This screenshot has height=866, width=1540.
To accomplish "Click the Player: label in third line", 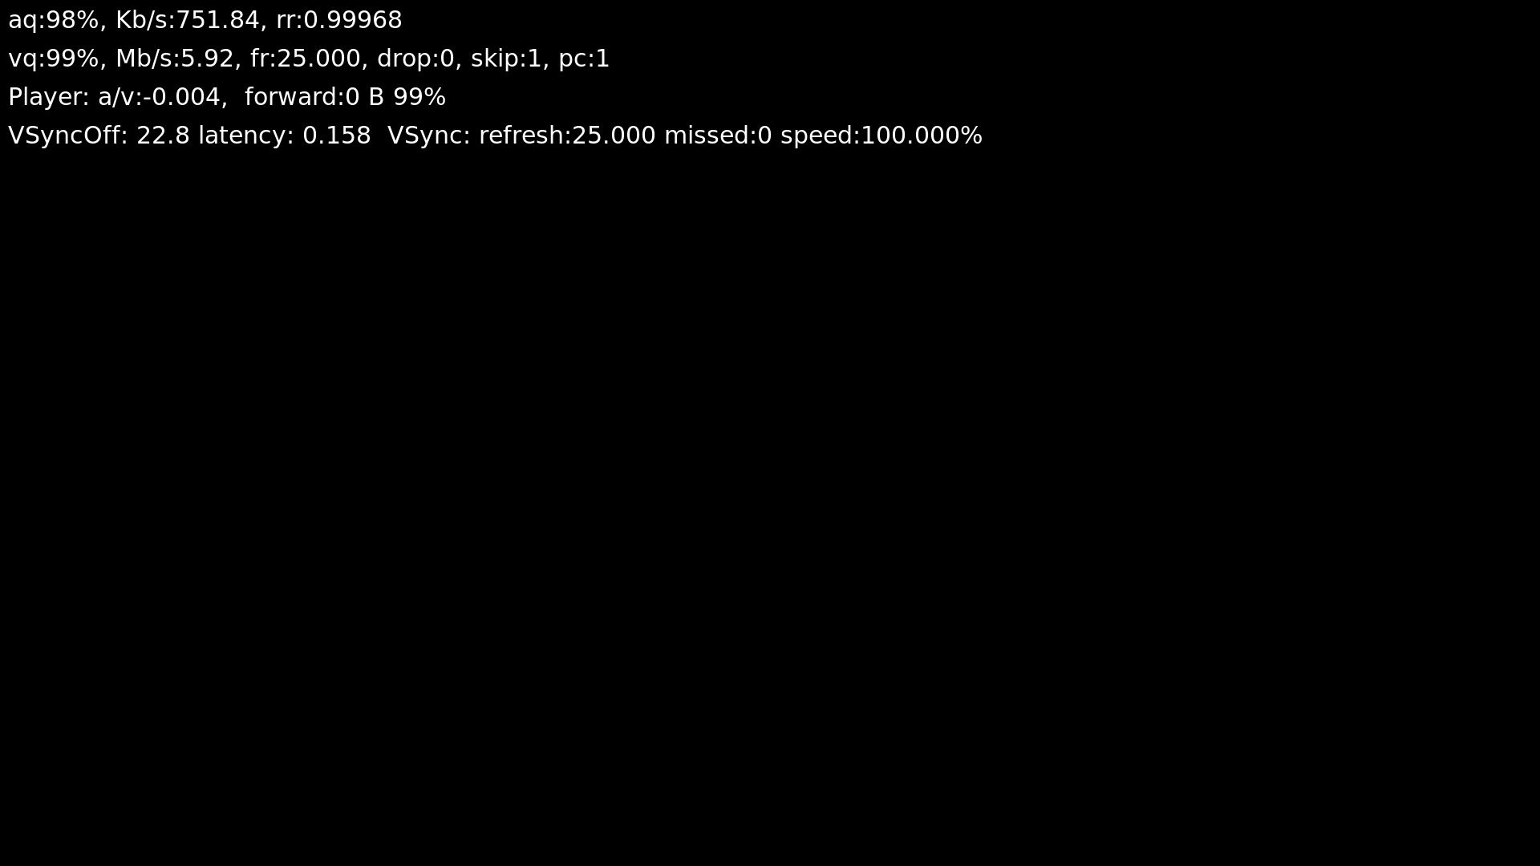I will pyautogui.click(x=49, y=97).
